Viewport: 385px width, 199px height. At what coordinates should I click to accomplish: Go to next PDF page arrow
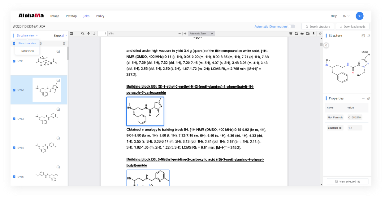pyautogui.click(x=94, y=33)
